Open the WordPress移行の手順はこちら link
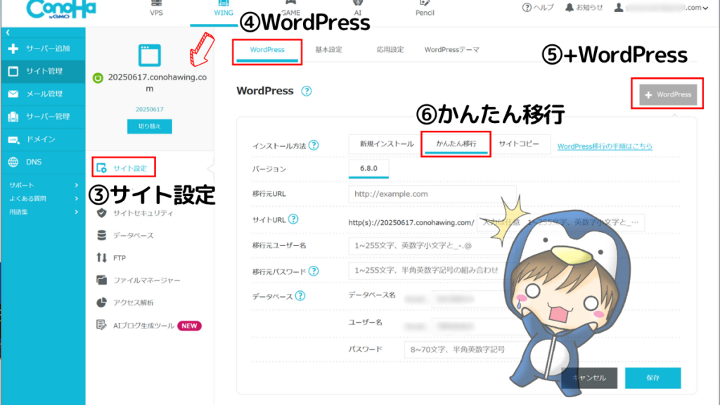Screen dimensions: 720x405 (605, 146)
